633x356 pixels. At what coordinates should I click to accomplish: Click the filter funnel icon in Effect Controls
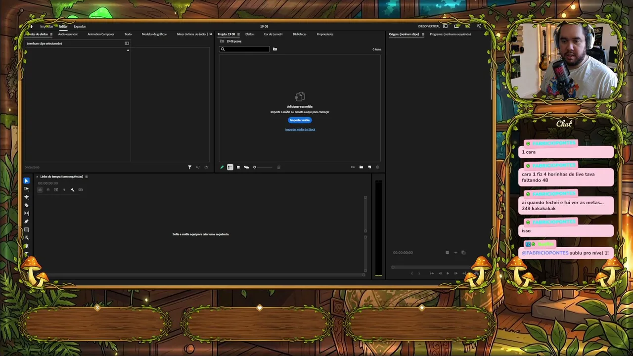189,167
